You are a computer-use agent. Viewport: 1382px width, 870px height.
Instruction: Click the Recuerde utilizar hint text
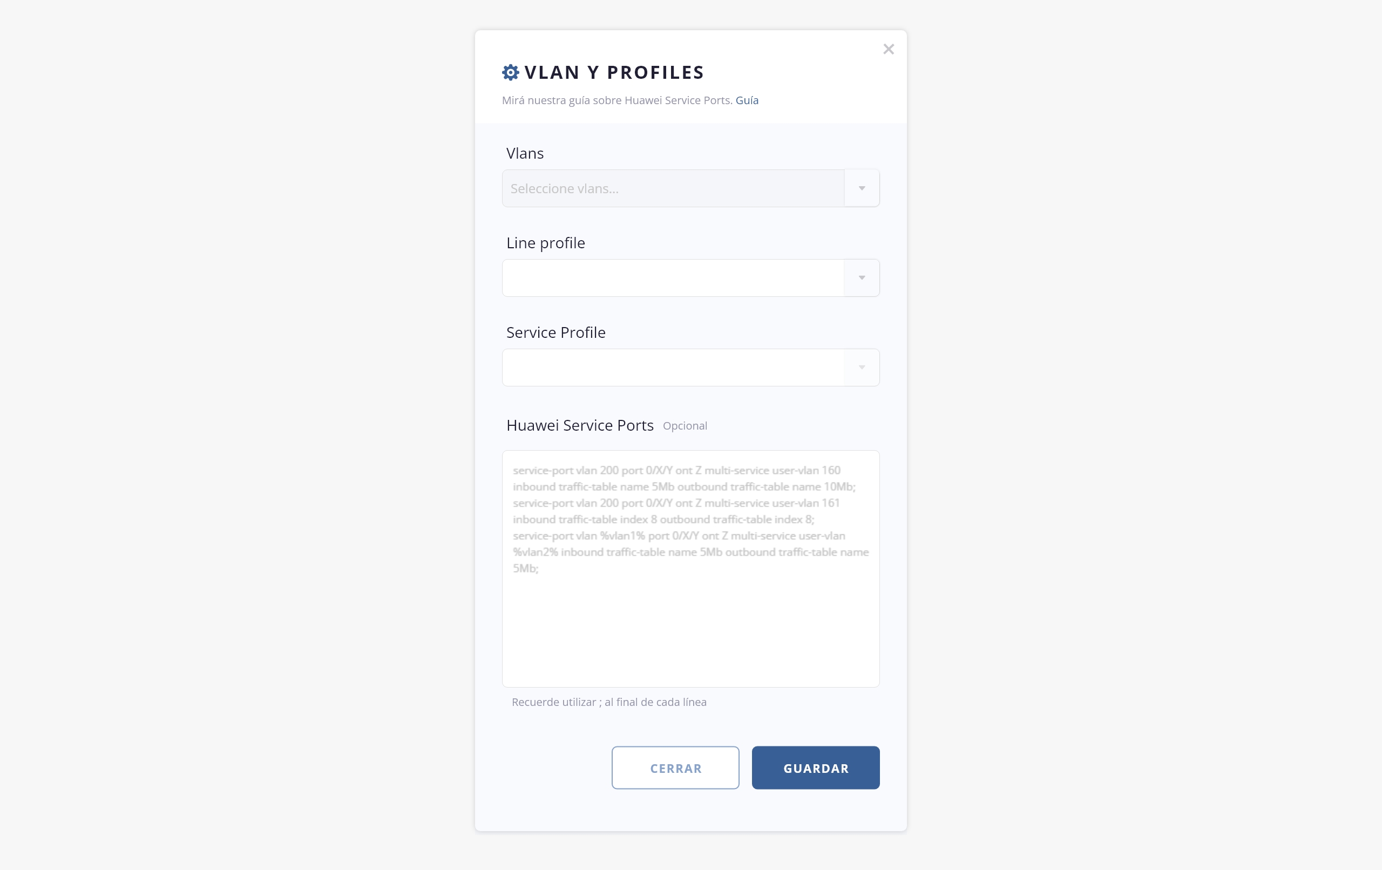(609, 702)
